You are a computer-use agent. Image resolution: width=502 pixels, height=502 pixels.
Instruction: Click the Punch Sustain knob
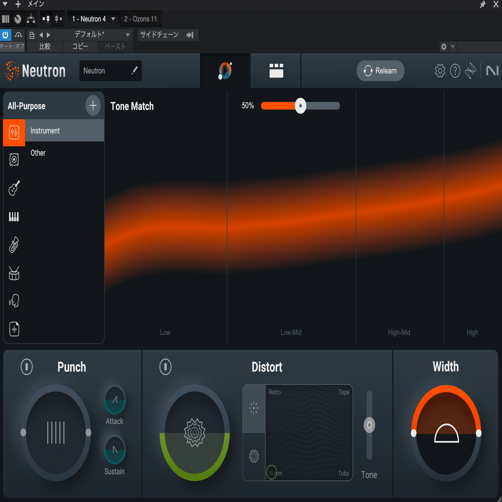click(x=115, y=450)
